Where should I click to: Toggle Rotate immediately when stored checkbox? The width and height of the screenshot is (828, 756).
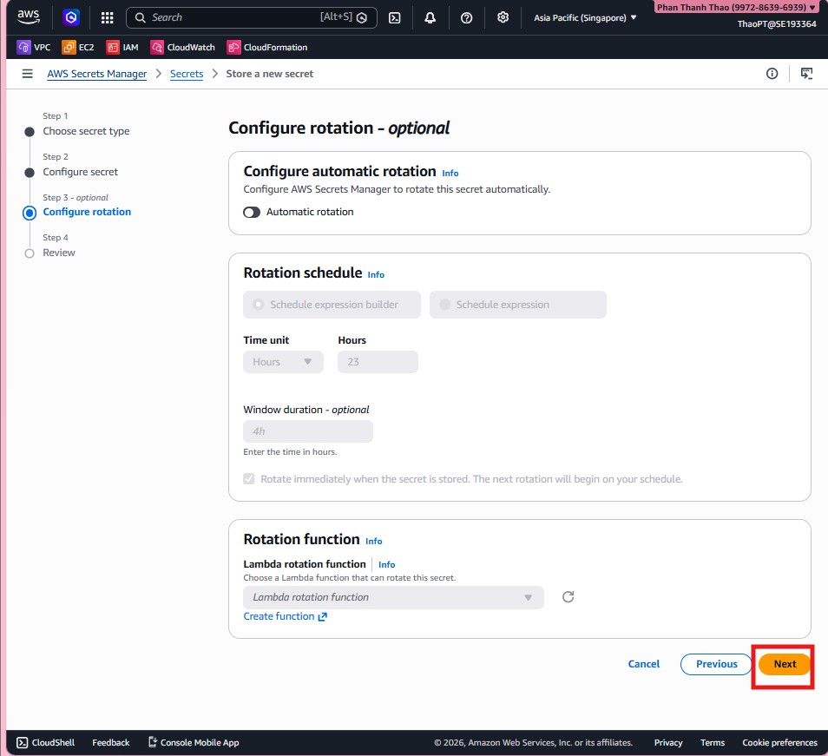click(x=249, y=479)
